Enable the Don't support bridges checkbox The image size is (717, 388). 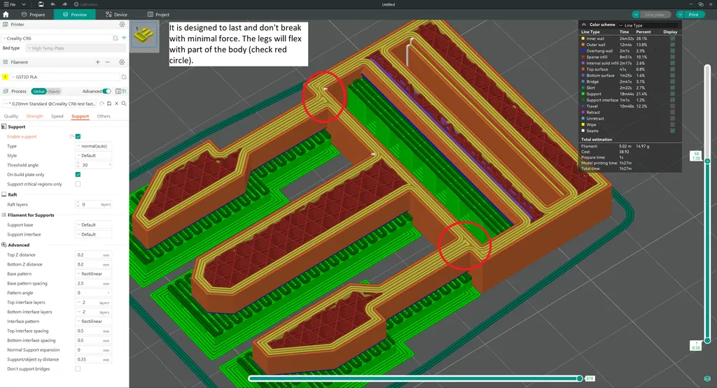click(x=78, y=369)
